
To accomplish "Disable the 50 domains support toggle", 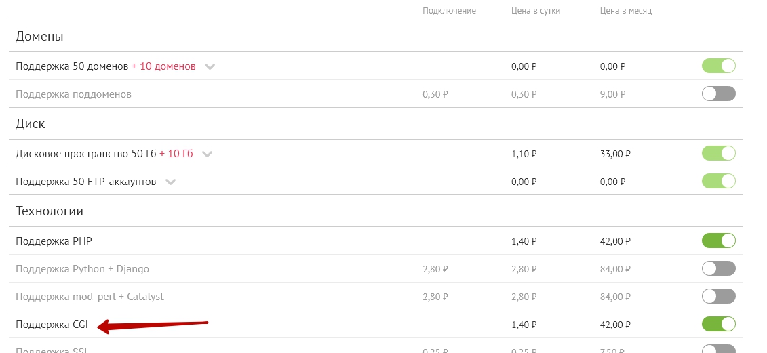I will [719, 66].
